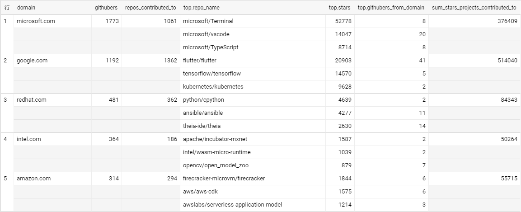Click the 'sum_stars_projects_contributed_to' column header

pos(474,7)
